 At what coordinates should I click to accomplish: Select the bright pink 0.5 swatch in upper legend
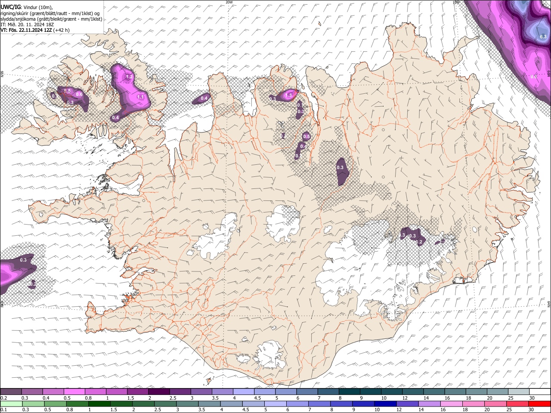[74, 392]
